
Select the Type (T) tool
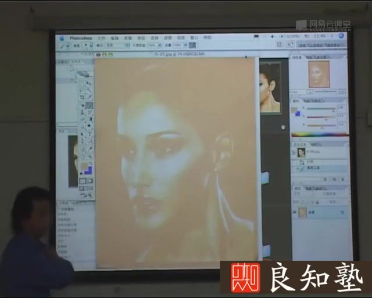89,134
